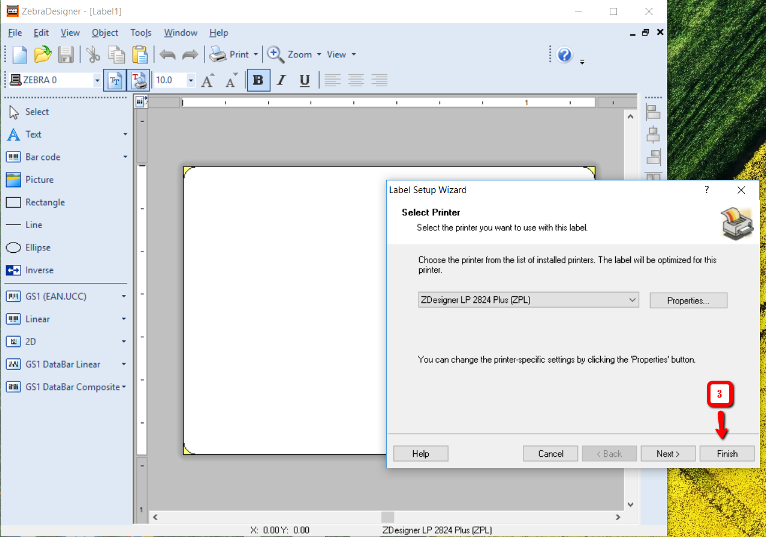Image resolution: width=766 pixels, height=537 pixels.
Task: Align text center
Action: click(356, 80)
